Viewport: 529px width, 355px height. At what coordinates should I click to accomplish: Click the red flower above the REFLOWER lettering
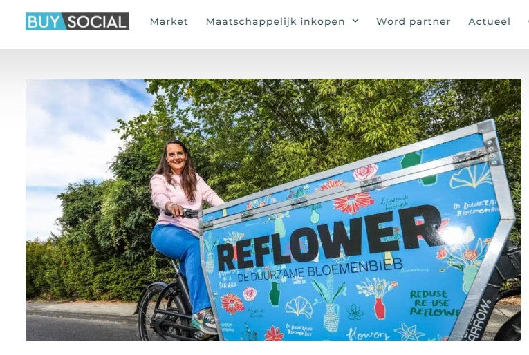pyautogui.click(x=353, y=203)
